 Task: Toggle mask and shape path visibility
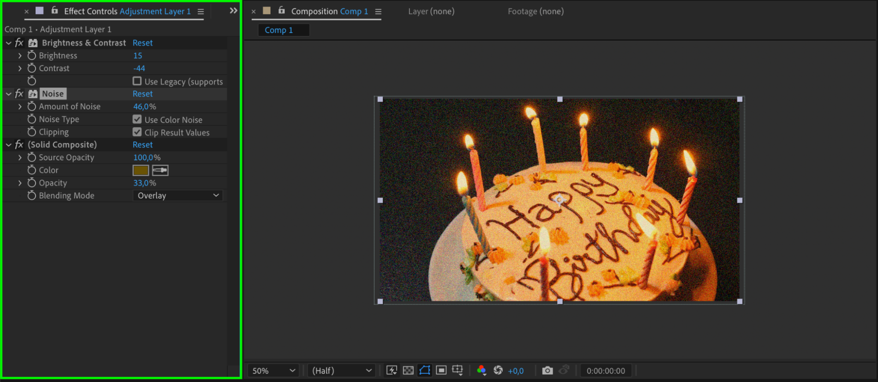pyautogui.click(x=425, y=370)
